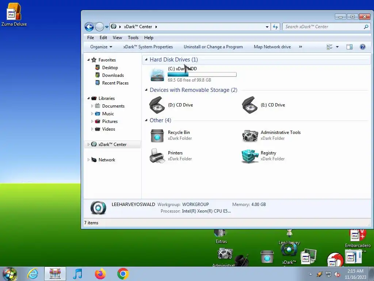Viewport: 374px width, 281px height.
Task: Click the Back navigation arrow button
Action: click(x=89, y=27)
